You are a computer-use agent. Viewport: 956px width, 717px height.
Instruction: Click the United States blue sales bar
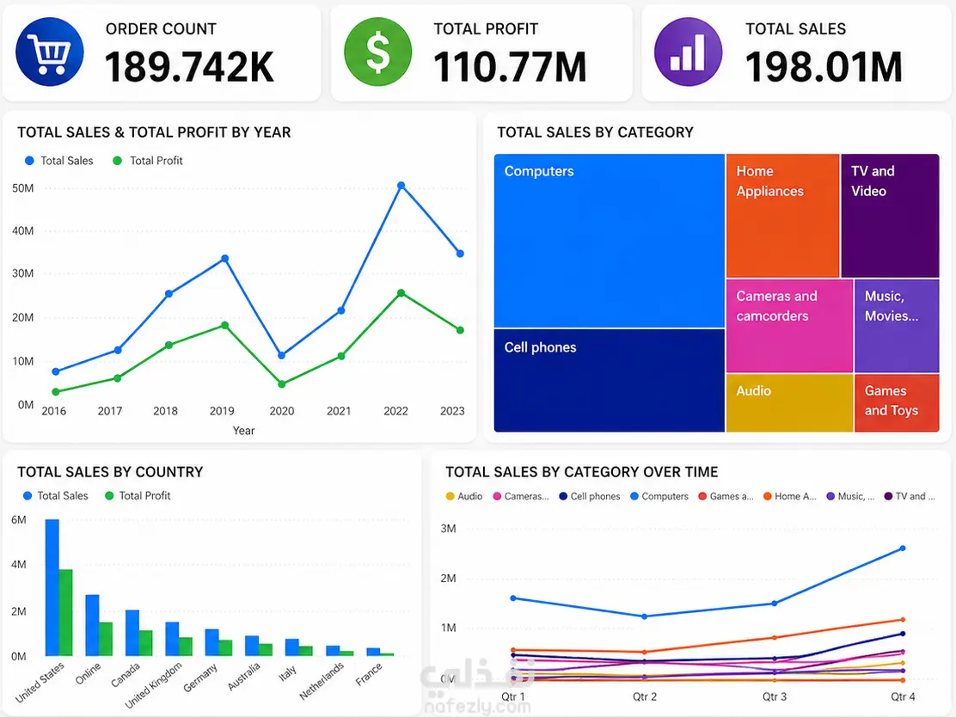click(x=52, y=588)
